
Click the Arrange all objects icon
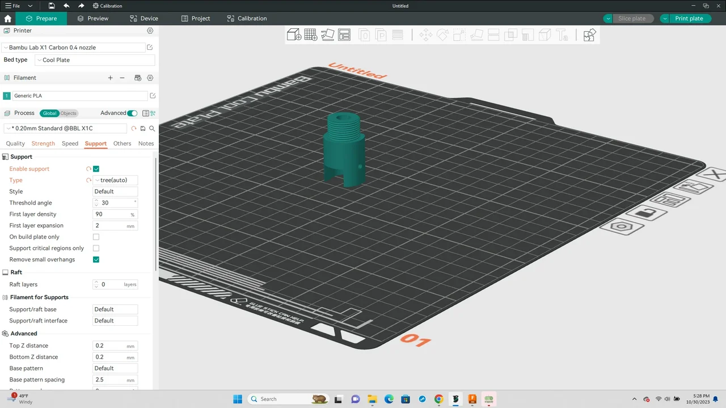tap(344, 35)
